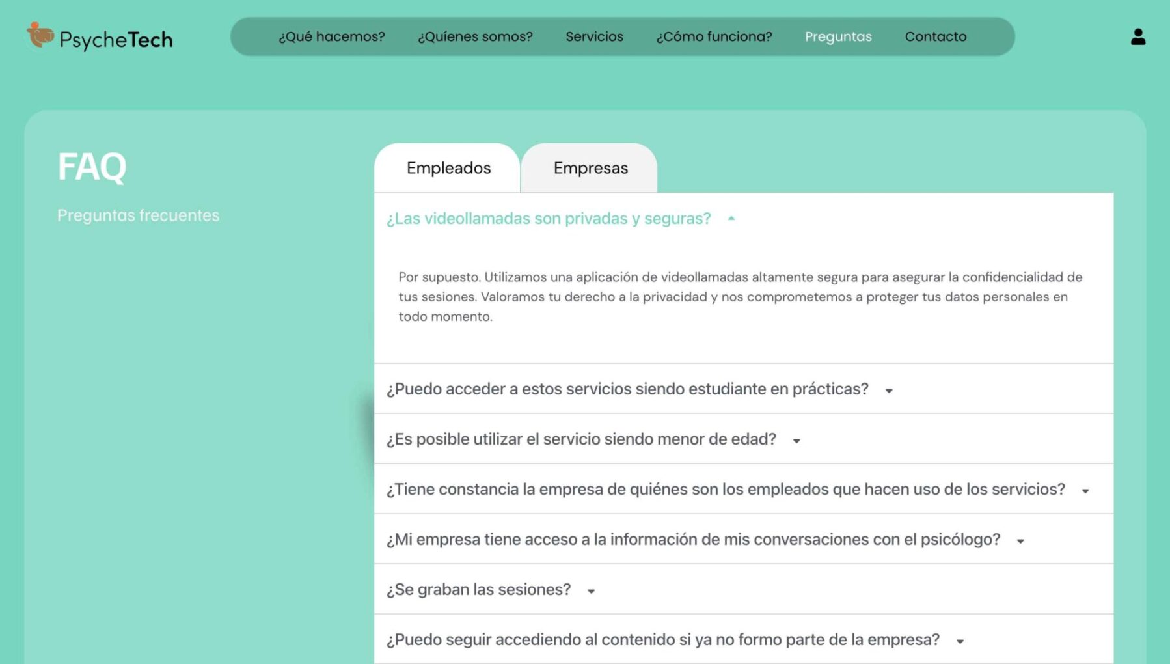Switch to the Empresas tab
Image resolution: width=1170 pixels, height=664 pixels.
(590, 168)
